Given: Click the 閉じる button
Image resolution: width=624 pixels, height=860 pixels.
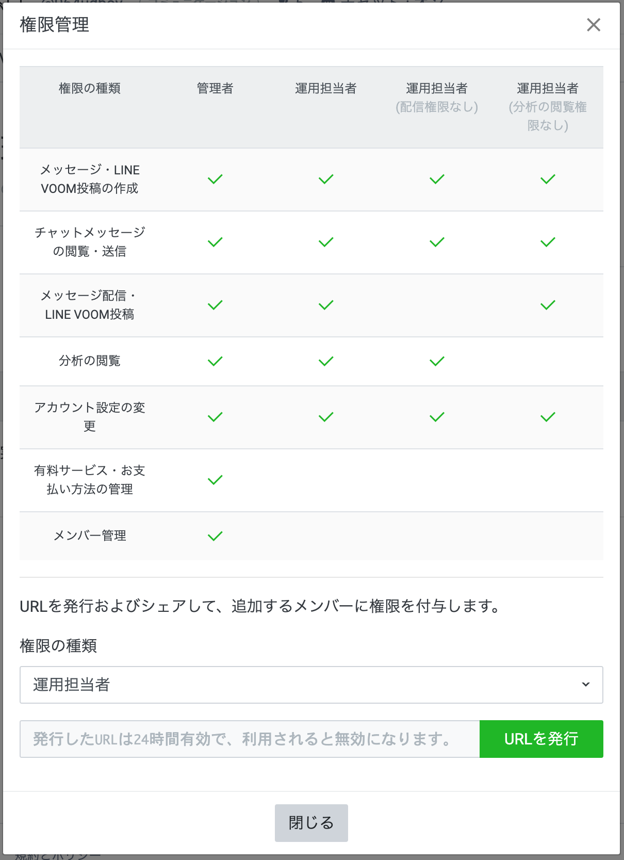Looking at the screenshot, I should coord(311,823).
